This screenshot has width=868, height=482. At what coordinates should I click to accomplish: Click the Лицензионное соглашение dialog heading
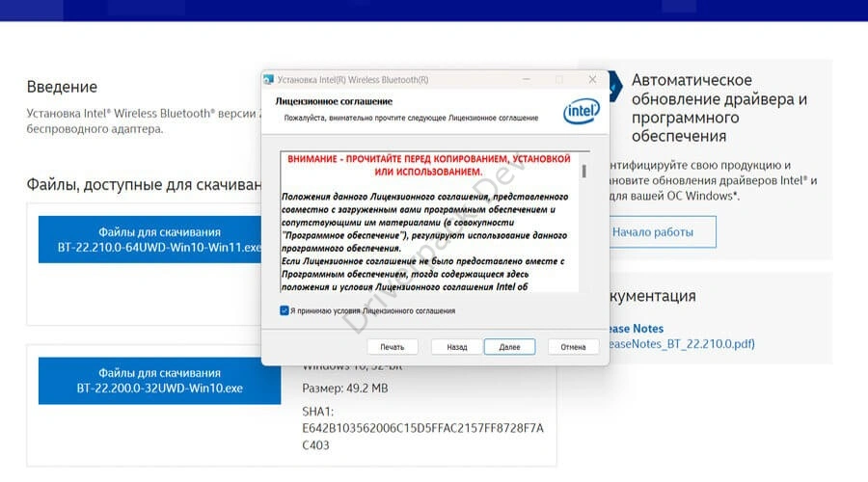[334, 101]
